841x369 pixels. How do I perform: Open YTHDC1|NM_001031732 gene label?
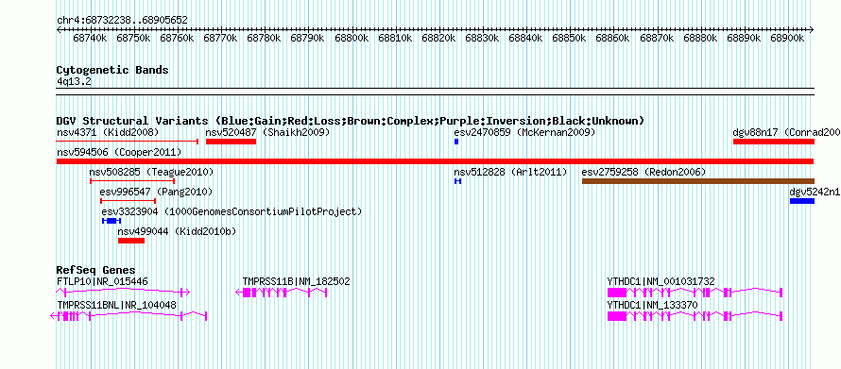(x=661, y=281)
